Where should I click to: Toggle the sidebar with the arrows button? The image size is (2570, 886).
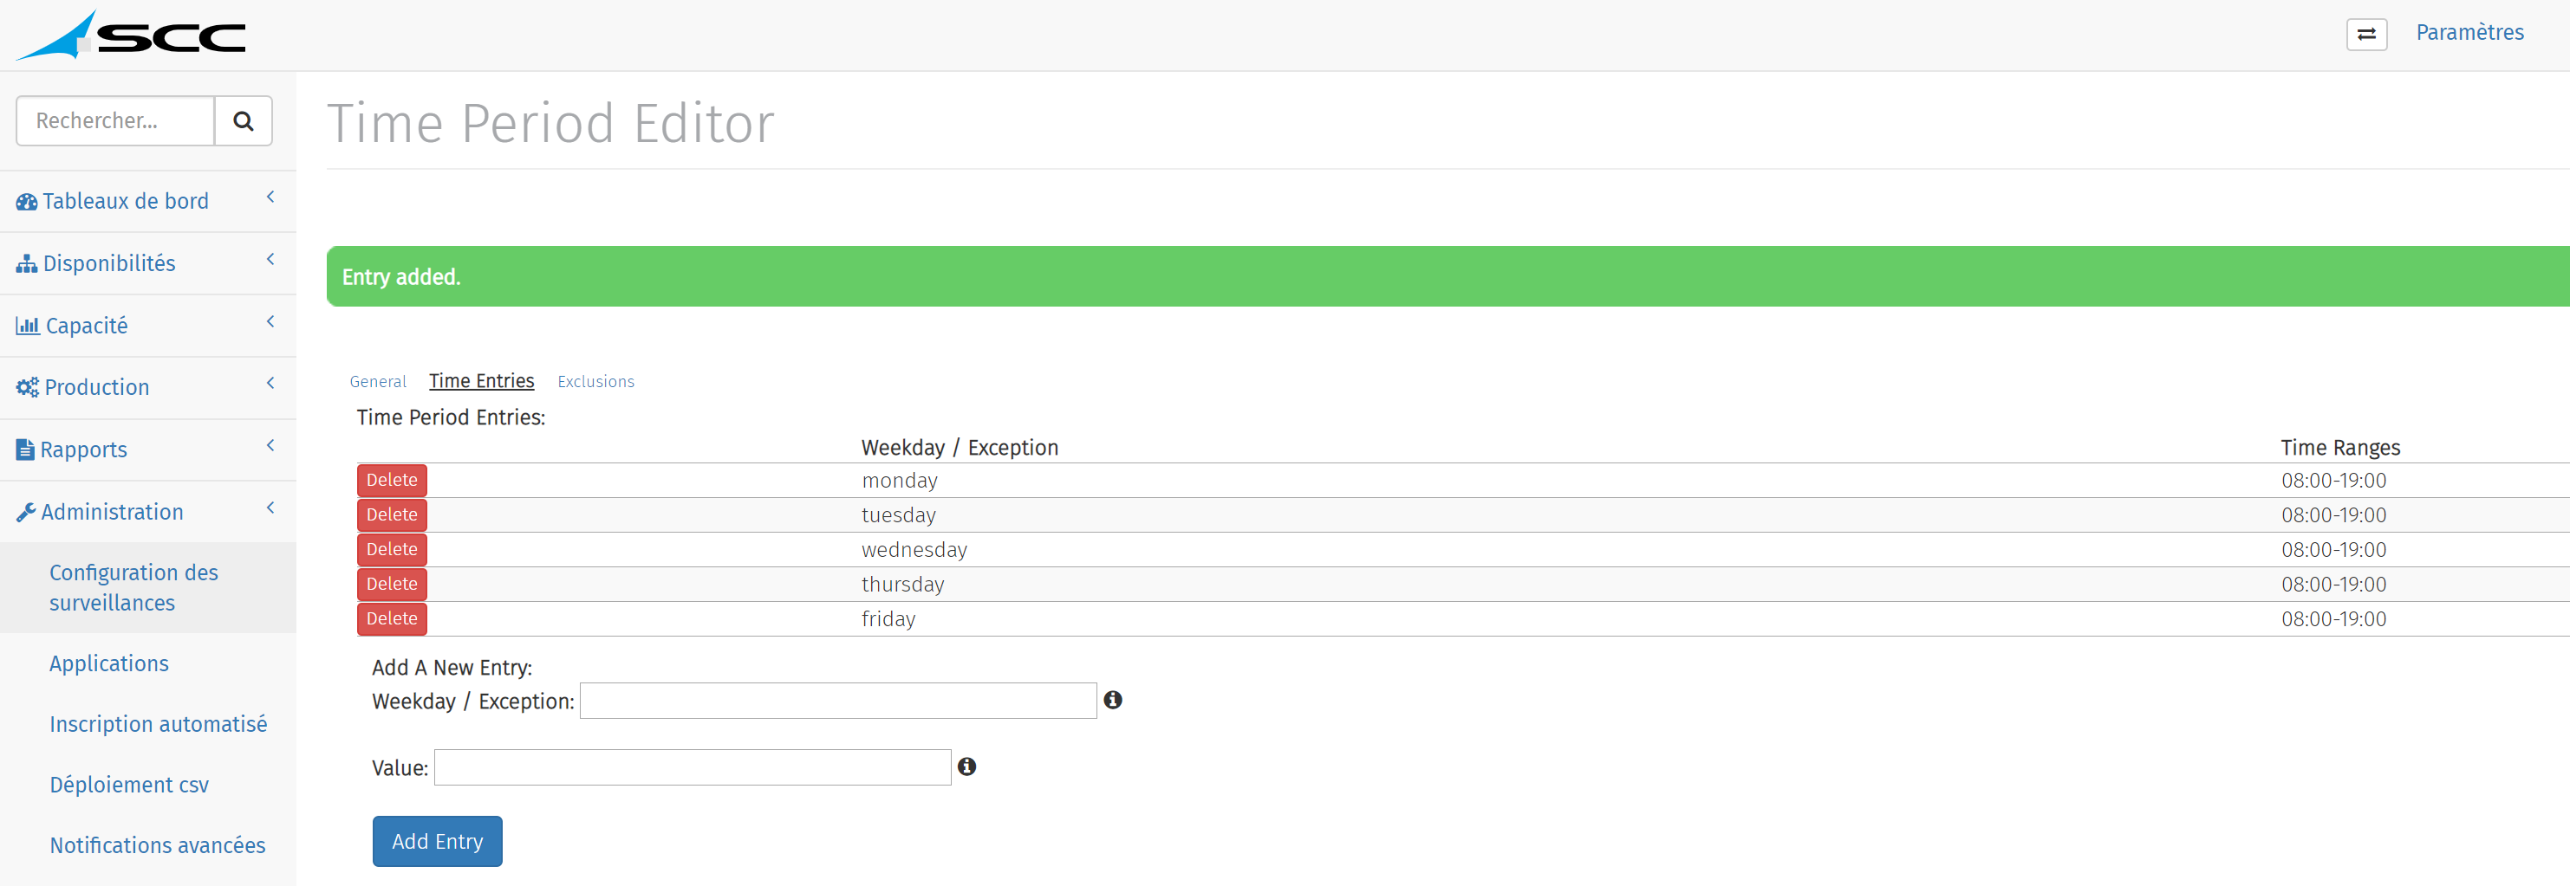2365,34
